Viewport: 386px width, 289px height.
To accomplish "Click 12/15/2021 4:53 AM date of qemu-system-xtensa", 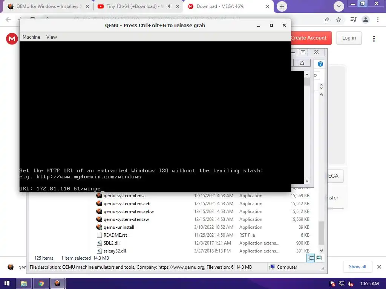I will [213, 196].
